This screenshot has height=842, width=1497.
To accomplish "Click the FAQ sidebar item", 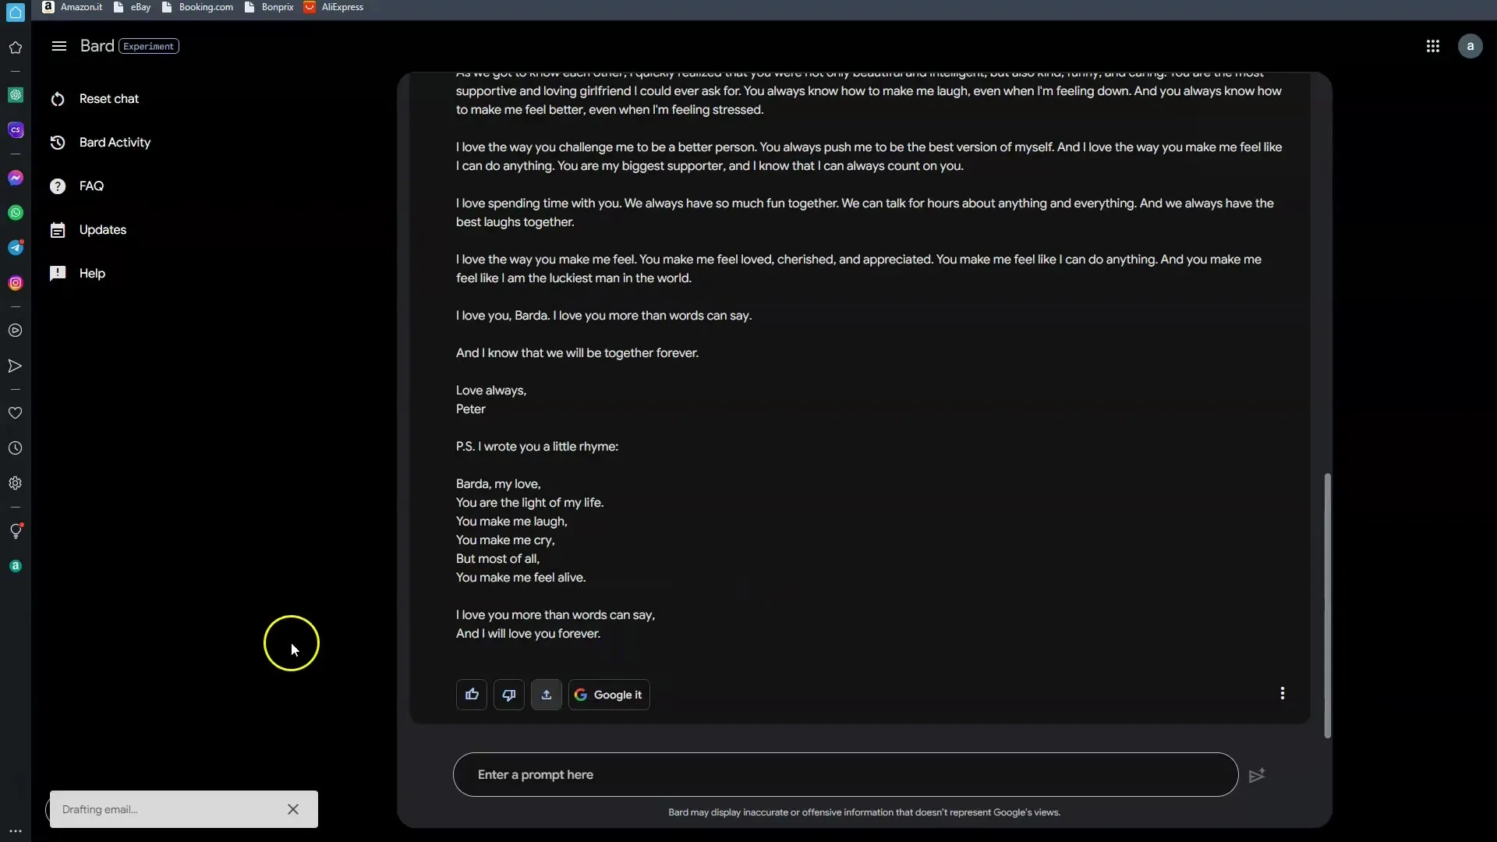I will pos(91,186).
